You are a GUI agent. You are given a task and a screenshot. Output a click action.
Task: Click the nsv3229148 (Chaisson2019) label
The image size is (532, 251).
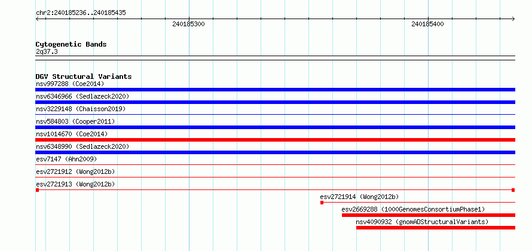[81, 109]
